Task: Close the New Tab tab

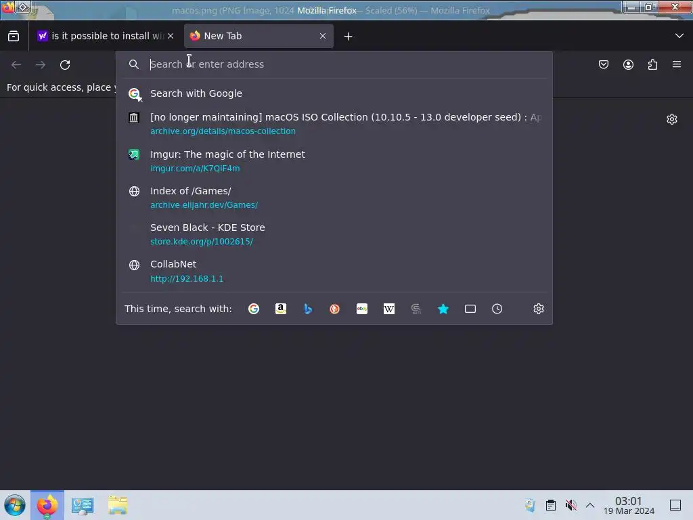Action: (x=323, y=36)
